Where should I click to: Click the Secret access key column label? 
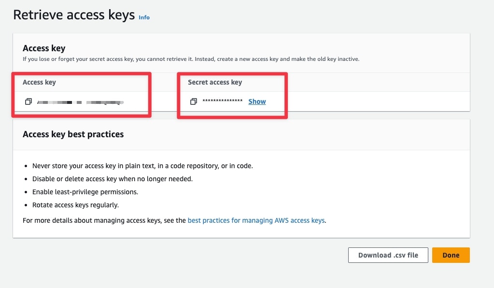coord(215,82)
